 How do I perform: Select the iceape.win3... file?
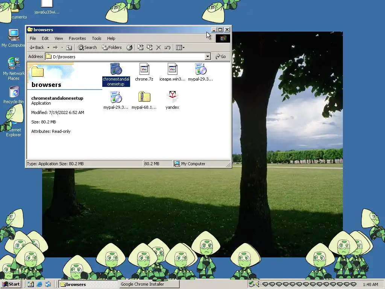pos(172,72)
